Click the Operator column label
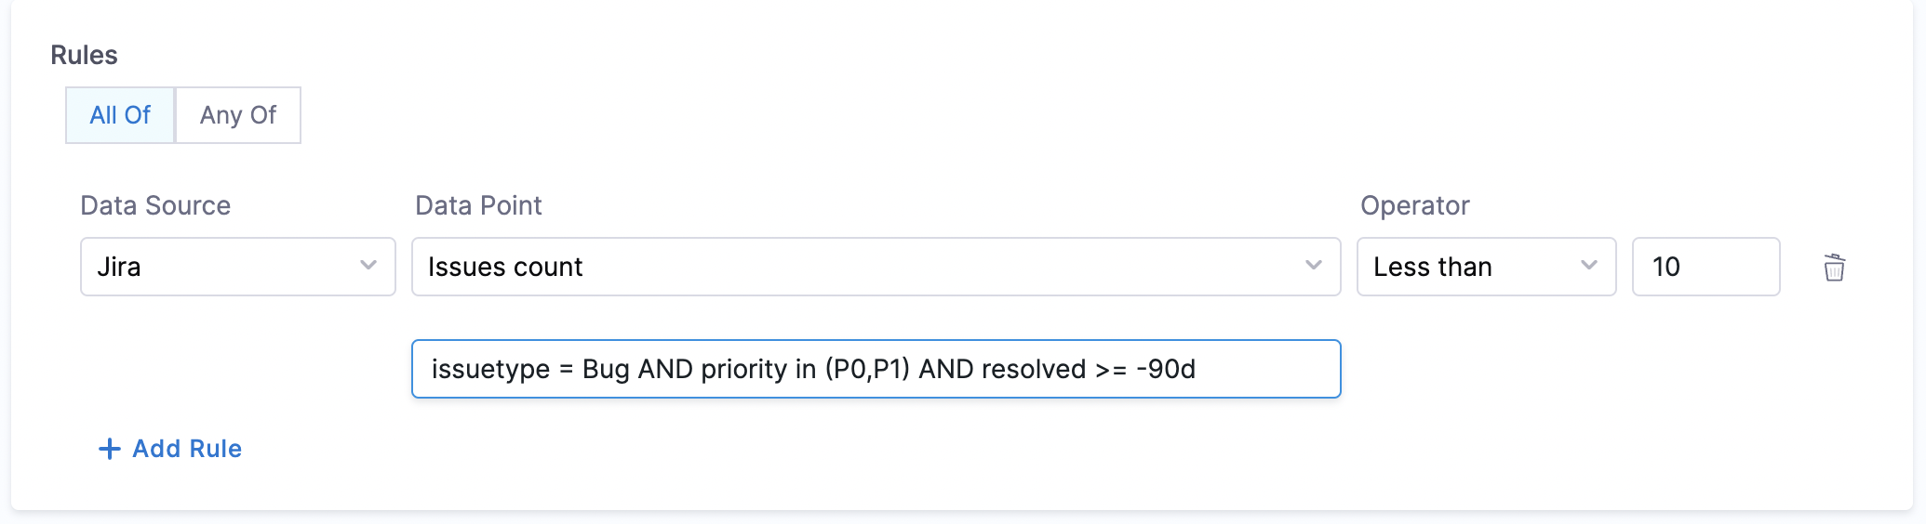 (x=1414, y=205)
